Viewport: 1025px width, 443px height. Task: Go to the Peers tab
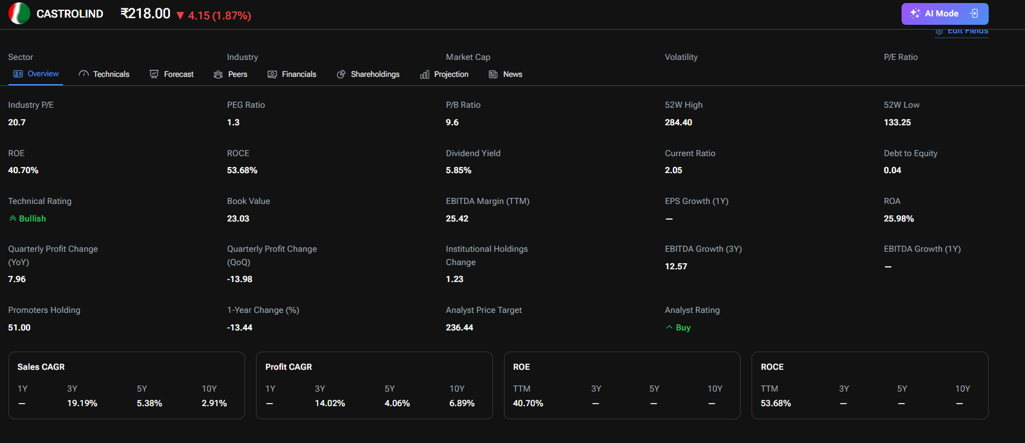tap(231, 74)
